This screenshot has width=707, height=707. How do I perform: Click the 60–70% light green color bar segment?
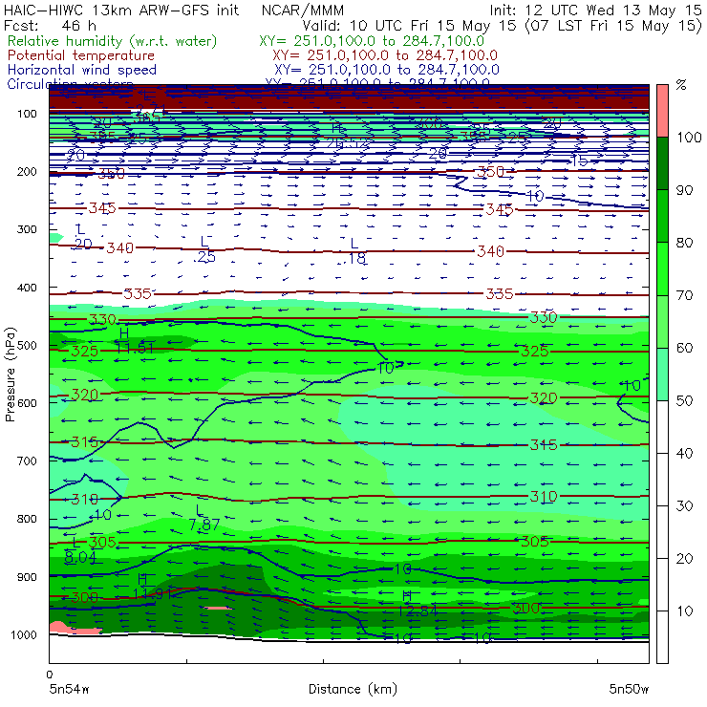(662, 321)
